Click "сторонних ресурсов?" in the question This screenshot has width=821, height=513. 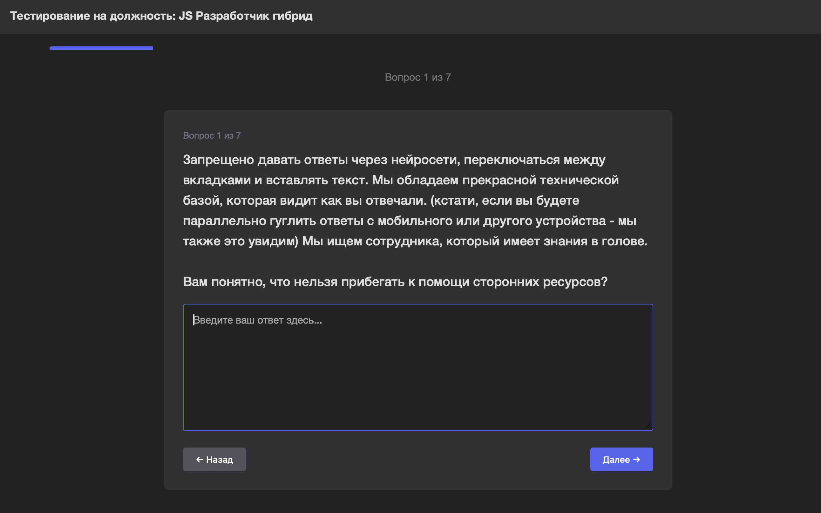click(540, 282)
